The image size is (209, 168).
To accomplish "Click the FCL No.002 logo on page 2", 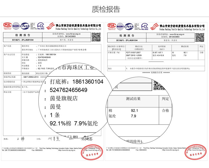I will (x=145, y=26).
